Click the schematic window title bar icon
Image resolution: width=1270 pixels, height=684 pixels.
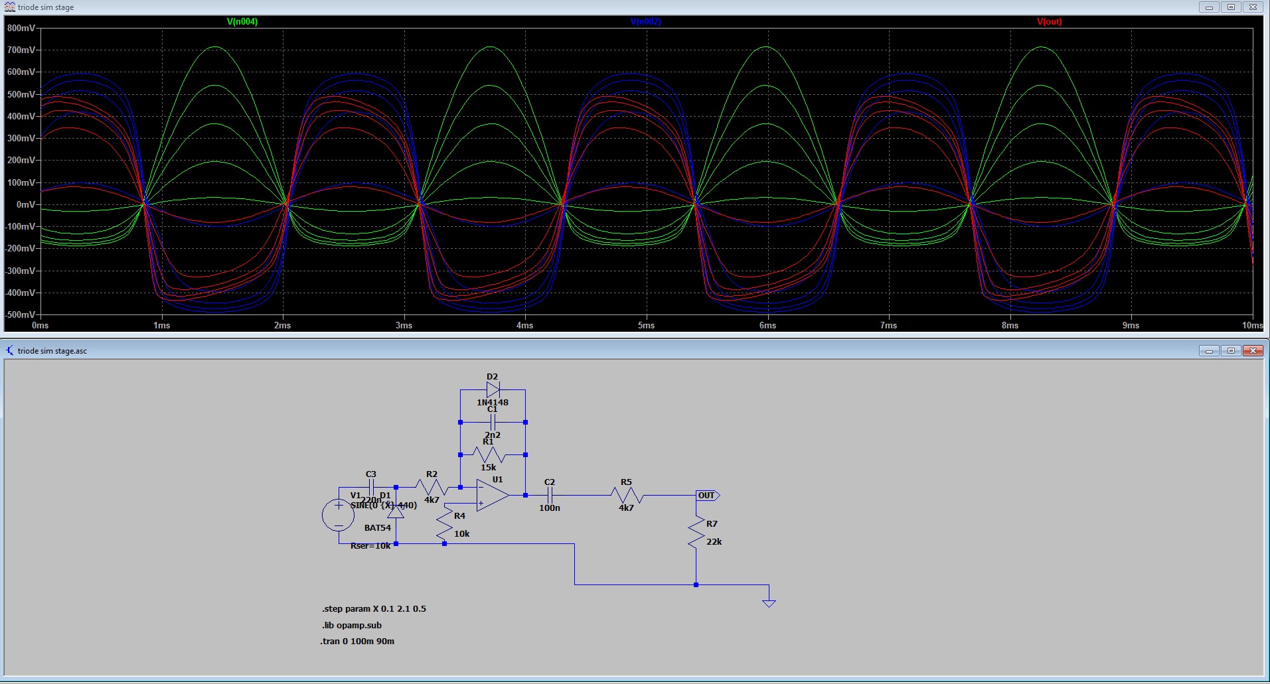pos(9,350)
